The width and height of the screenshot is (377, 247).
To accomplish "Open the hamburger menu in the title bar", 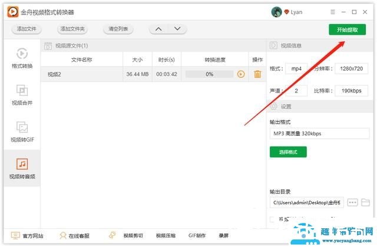I will [x=333, y=12].
